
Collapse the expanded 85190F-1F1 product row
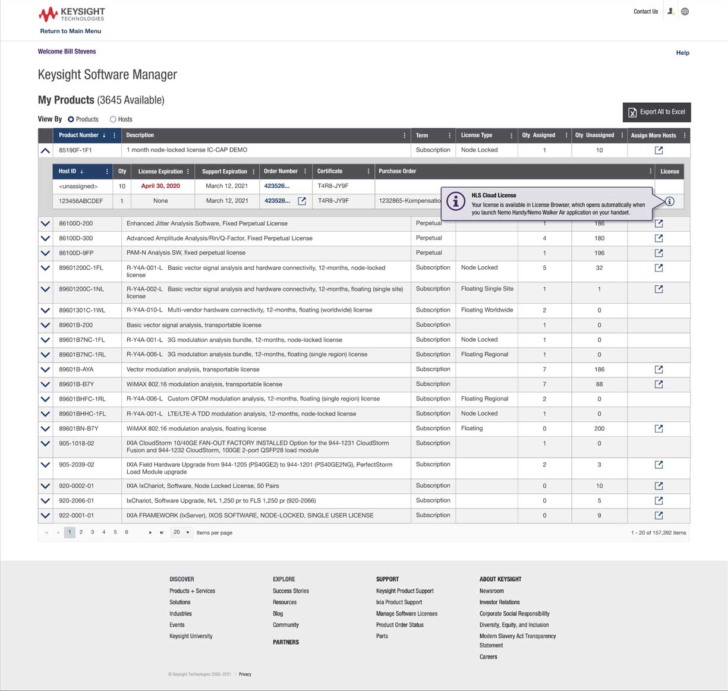(x=45, y=150)
